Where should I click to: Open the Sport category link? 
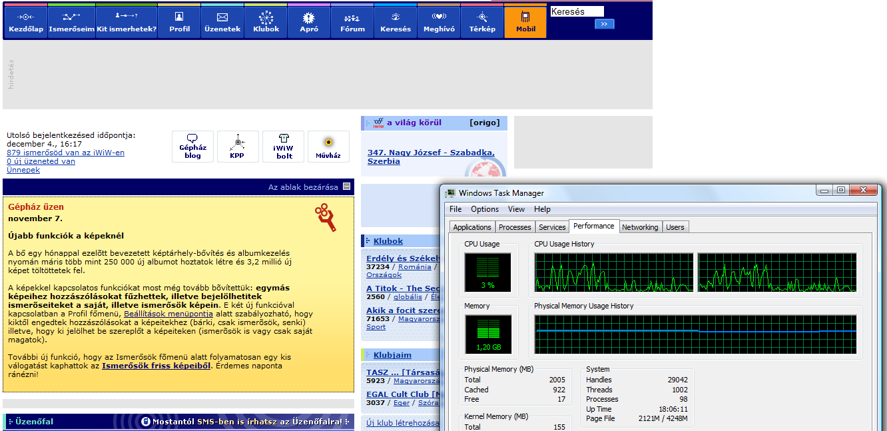pyautogui.click(x=376, y=326)
